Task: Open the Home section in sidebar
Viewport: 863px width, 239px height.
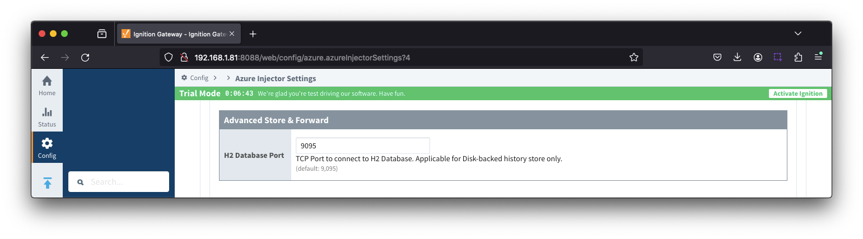Action: (x=47, y=85)
